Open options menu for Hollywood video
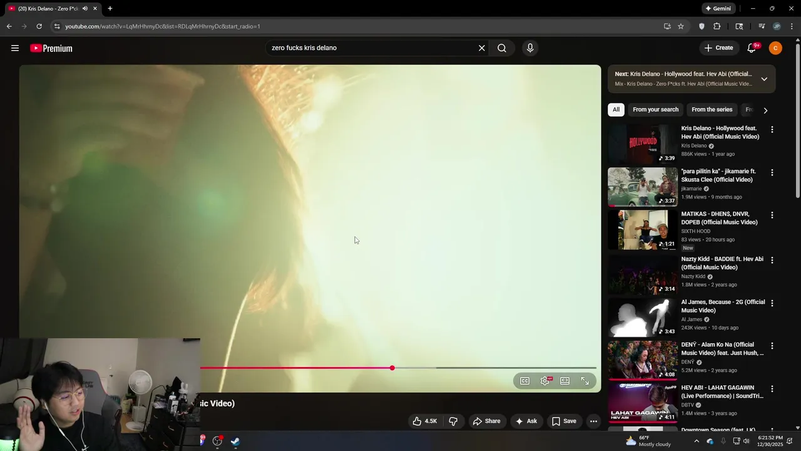 tap(772, 130)
